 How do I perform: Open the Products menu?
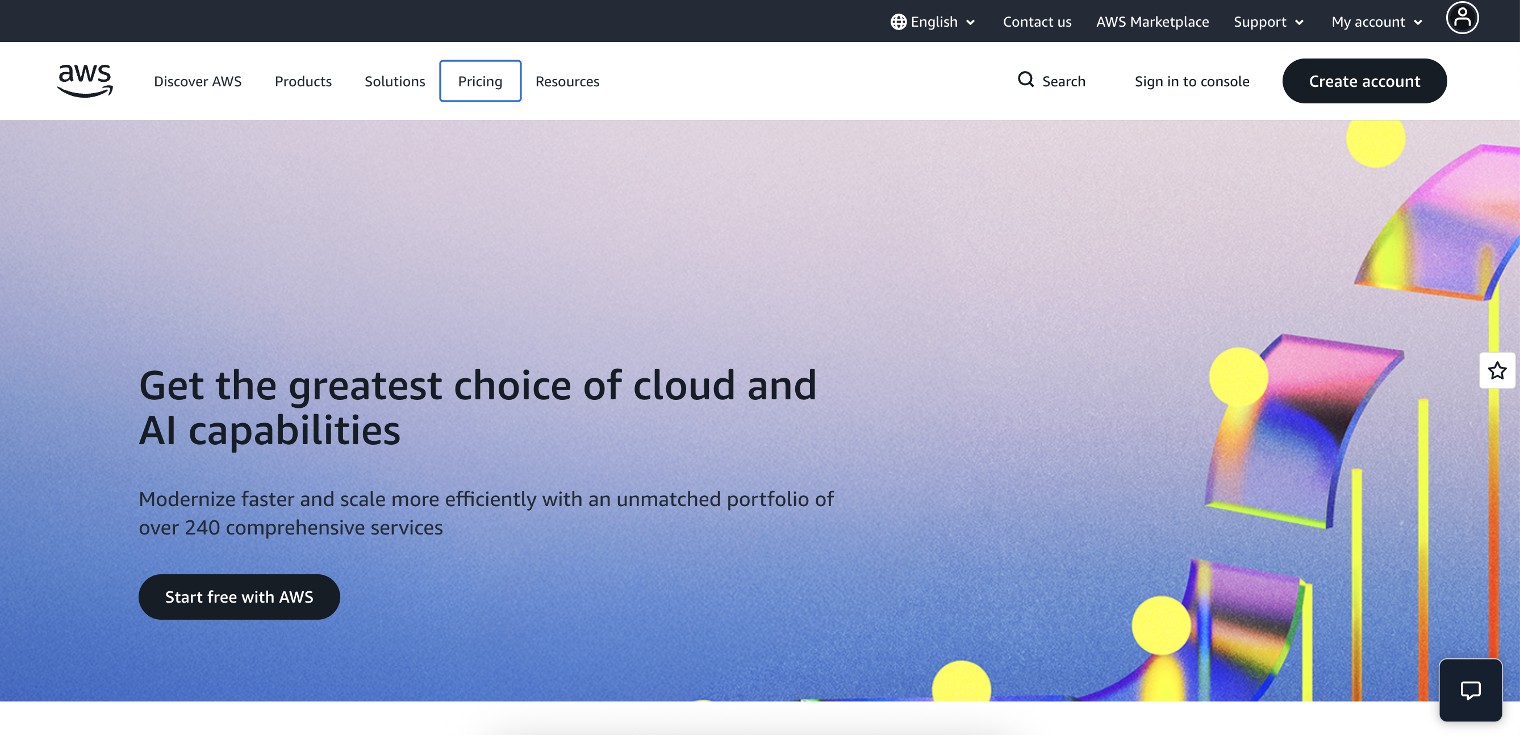pos(303,81)
